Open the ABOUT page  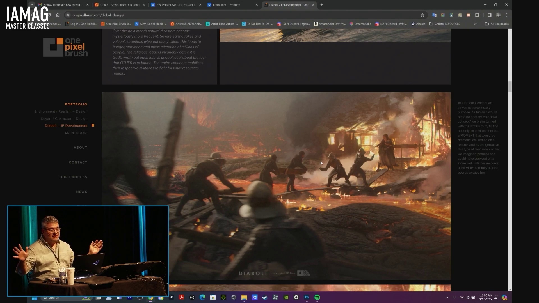point(80,148)
